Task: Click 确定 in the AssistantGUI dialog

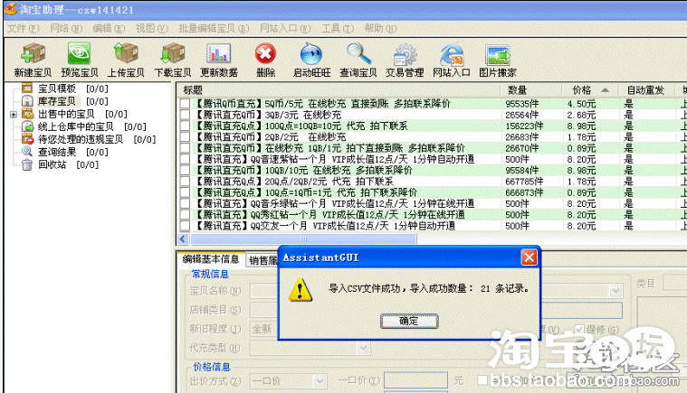Action: click(408, 321)
